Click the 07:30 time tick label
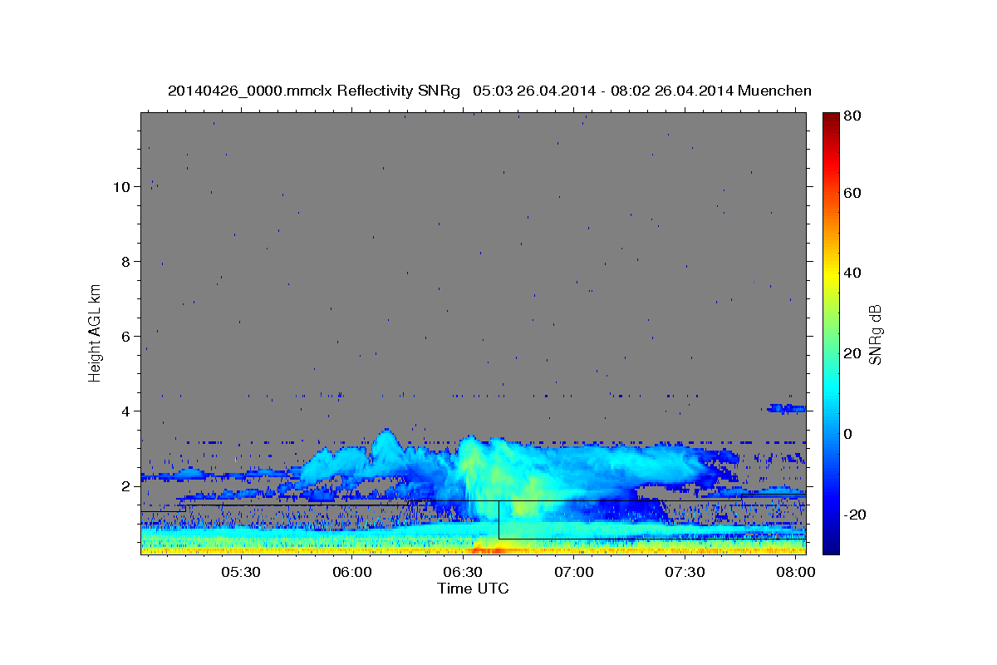This screenshot has height=665, width=997. tap(685, 572)
